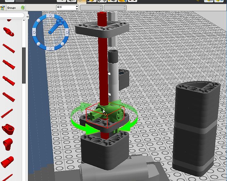Select the red ridged friction pin piece
227x181 pixels.
(x=9, y=65)
